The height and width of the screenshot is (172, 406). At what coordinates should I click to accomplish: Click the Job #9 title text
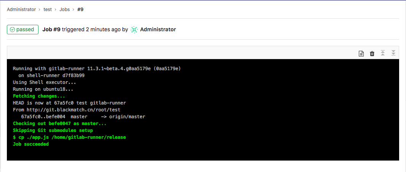tap(51, 29)
